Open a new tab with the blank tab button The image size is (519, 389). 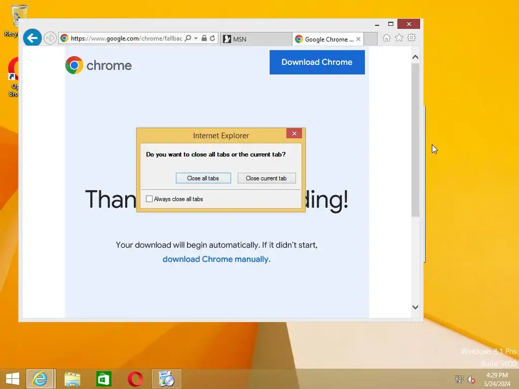370,39
